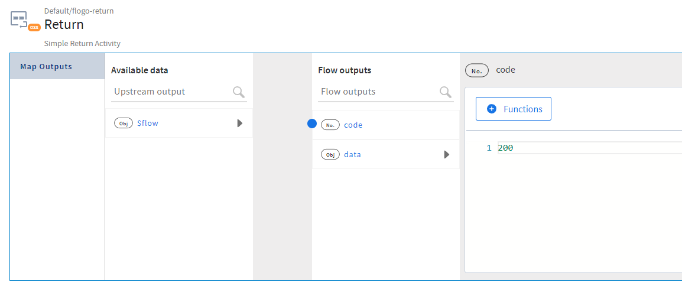This screenshot has height=289, width=682.
Task: Expand the $flow object node
Action: tap(239, 124)
